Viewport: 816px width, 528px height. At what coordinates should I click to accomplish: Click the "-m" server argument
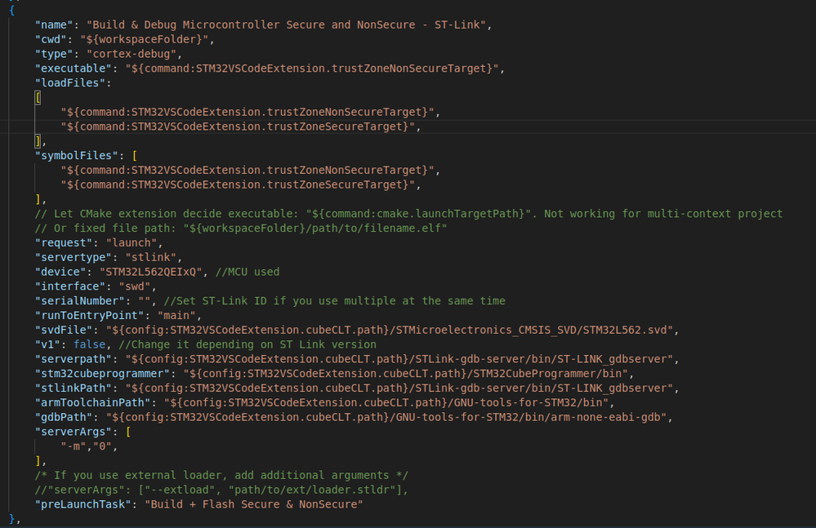pyautogui.click(x=74, y=447)
